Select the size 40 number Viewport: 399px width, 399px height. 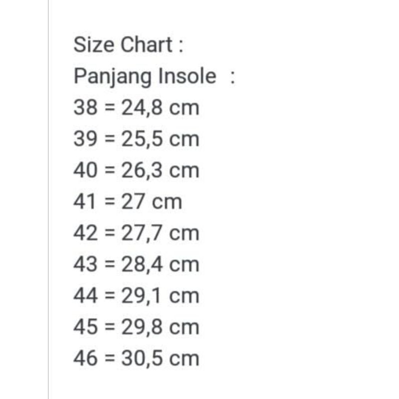click(85, 171)
